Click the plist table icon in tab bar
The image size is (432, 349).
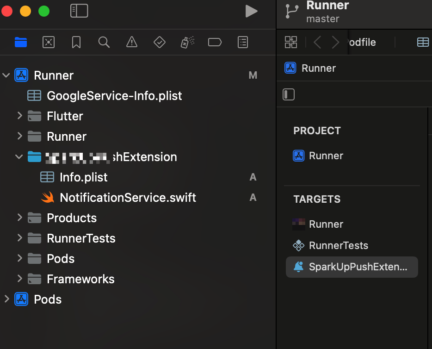tap(423, 43)
